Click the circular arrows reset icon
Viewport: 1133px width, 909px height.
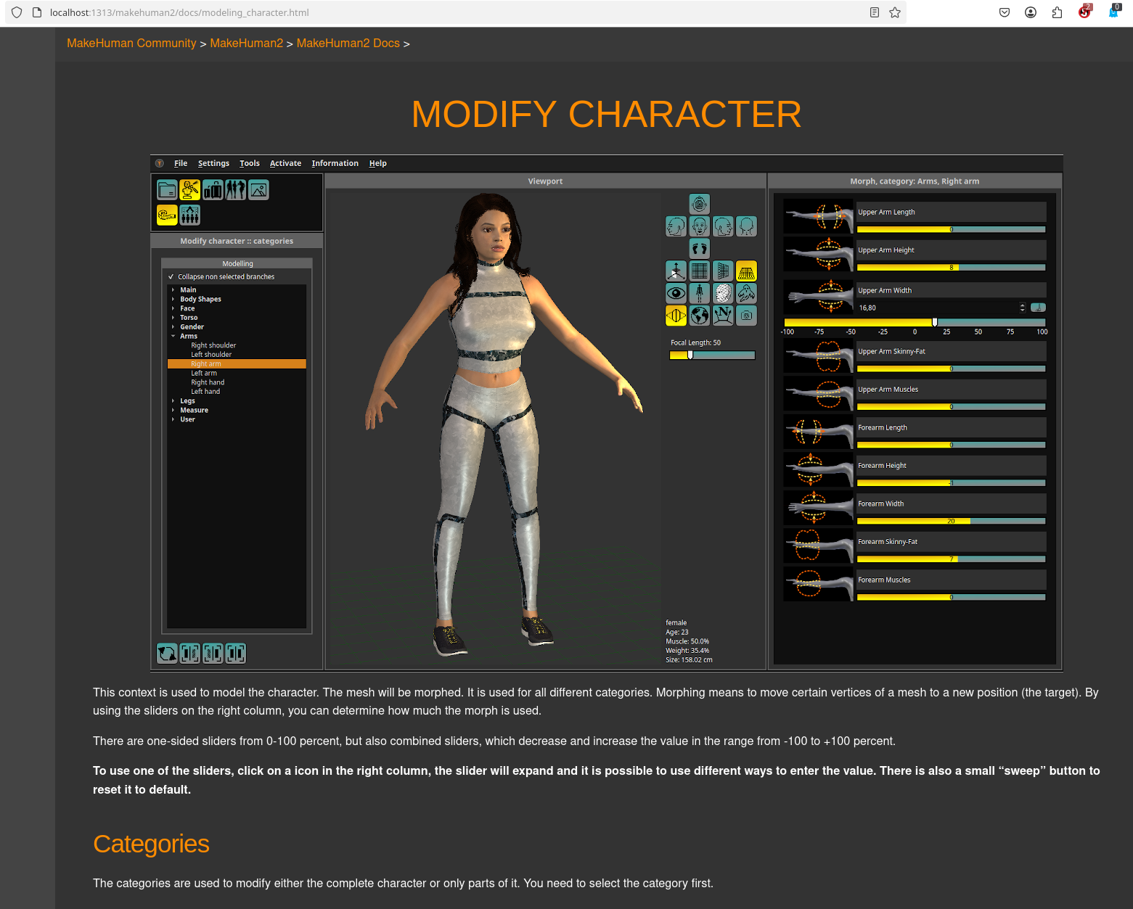pyautogui.click(x=167, y=654)
